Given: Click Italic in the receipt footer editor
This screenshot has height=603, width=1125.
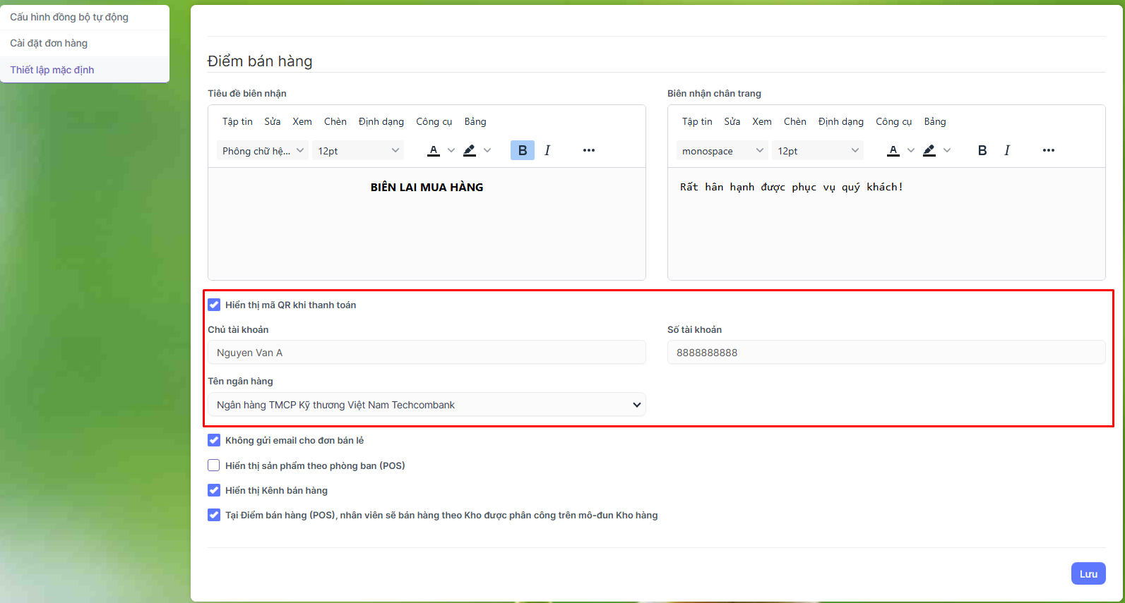Looking at the screenshot, I should (x=1007, y=150).
